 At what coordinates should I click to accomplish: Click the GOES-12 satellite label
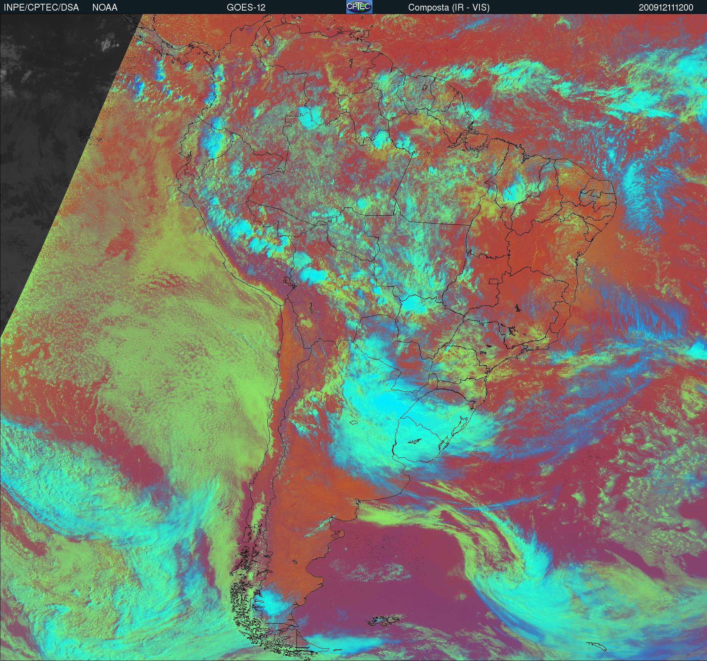(246, 8)
